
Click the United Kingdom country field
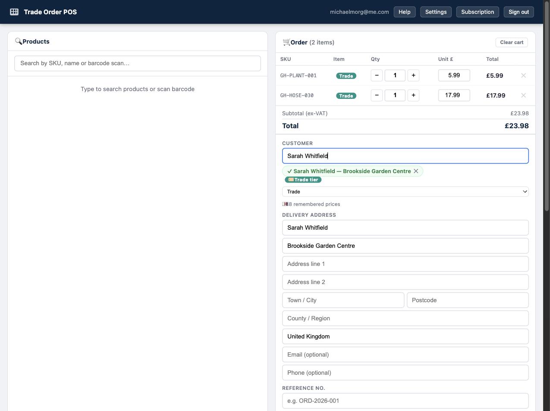[405, 336]
